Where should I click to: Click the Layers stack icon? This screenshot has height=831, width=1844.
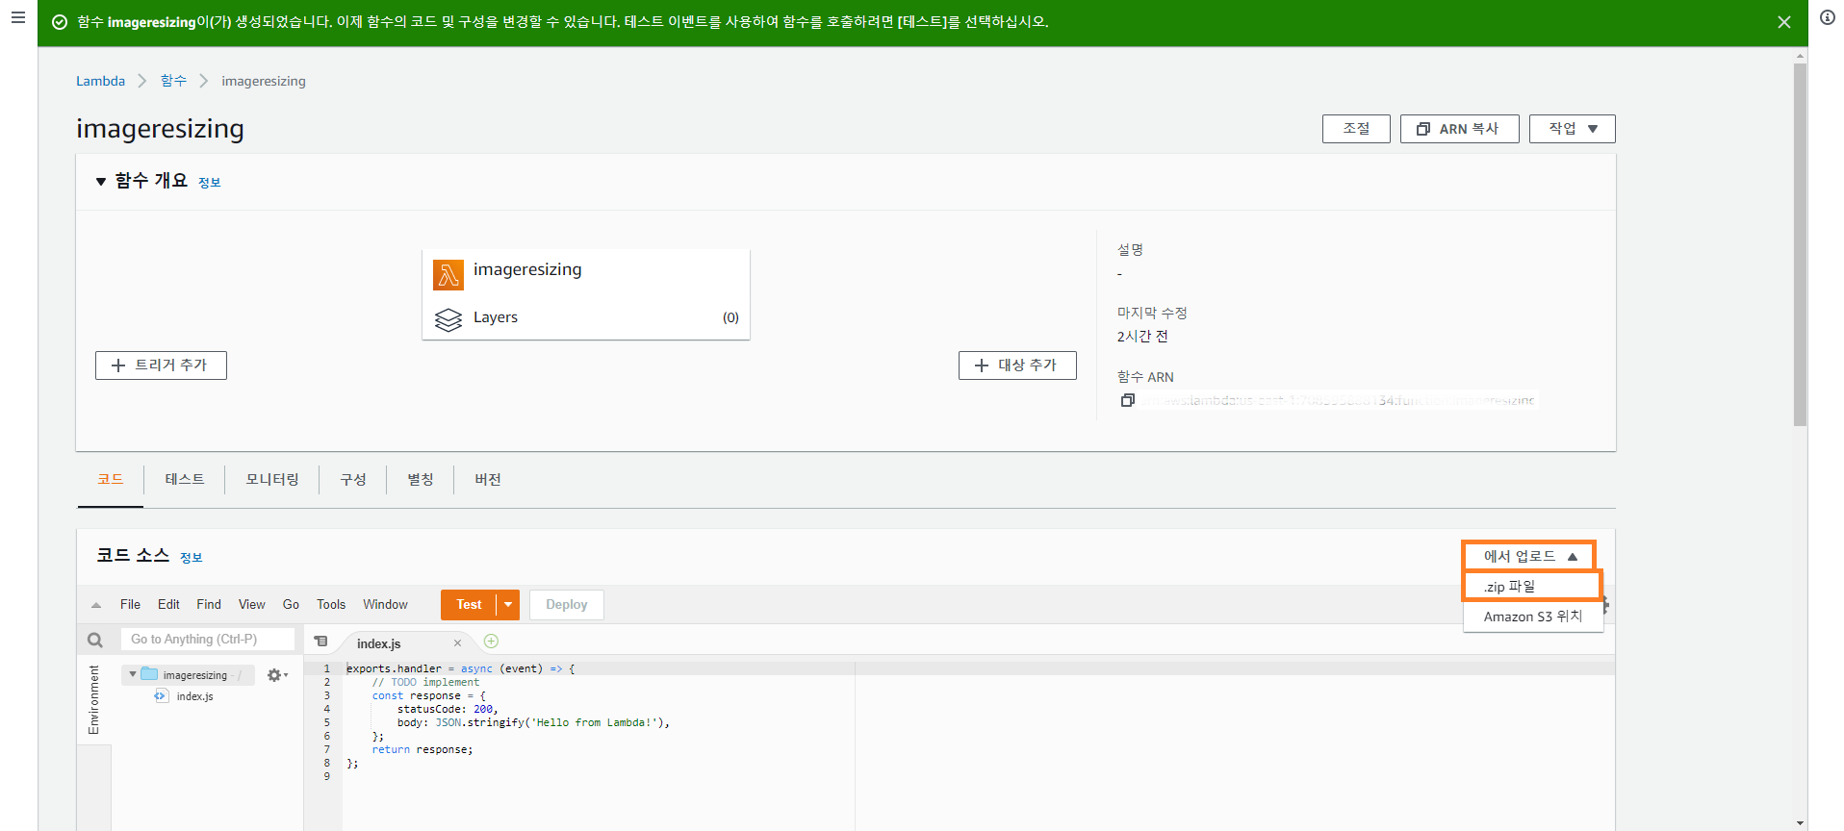(x=448, y=319)
